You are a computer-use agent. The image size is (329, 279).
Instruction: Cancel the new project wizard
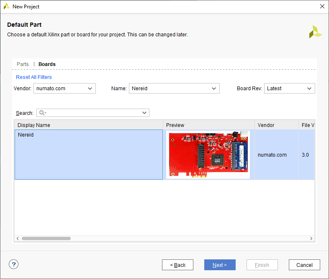[304, 265]
